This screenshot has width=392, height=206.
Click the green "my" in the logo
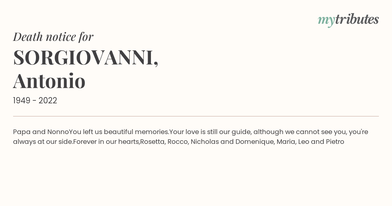click(x=326, y=21)
